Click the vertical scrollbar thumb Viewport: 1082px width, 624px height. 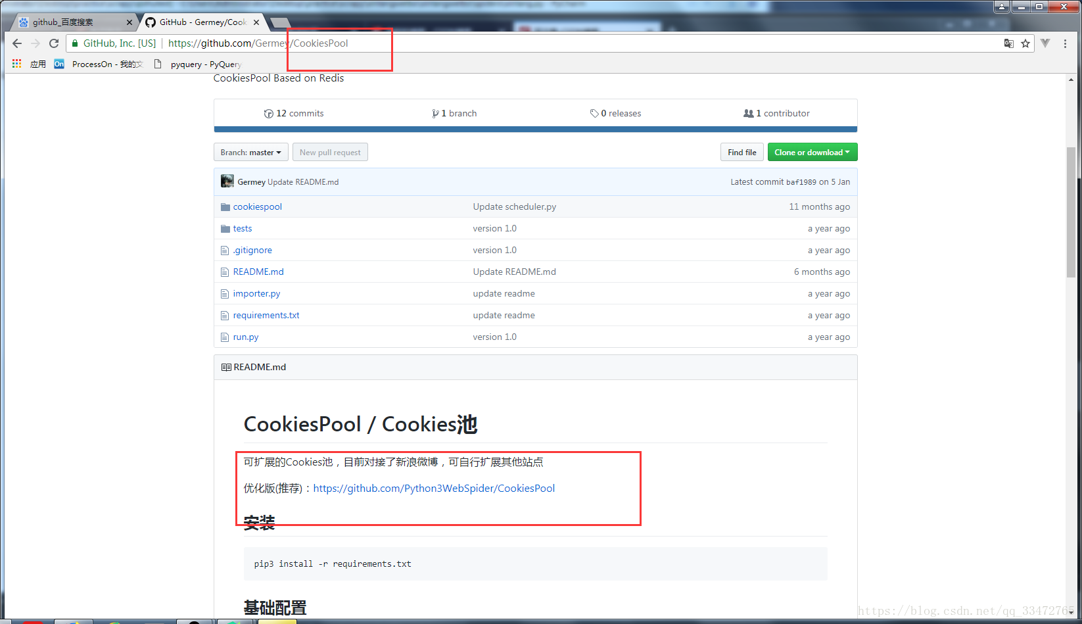(1071, 212)
